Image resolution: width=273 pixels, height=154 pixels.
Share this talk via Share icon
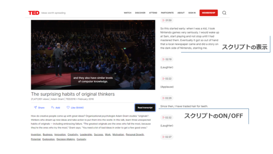(39, 108)
